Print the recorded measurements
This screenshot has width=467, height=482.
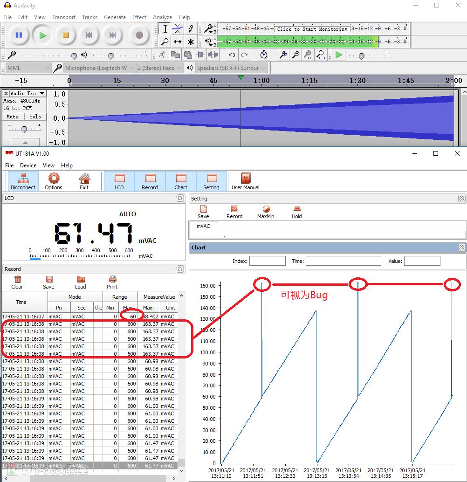tap(112, 282)
